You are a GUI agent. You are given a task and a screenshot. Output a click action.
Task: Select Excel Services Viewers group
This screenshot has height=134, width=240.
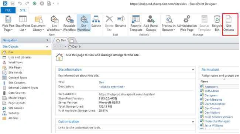tap(219, 117)
